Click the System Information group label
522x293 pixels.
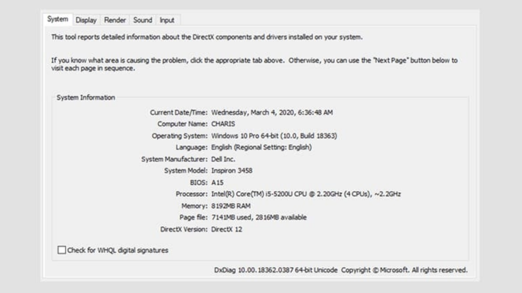pos(86,98)
